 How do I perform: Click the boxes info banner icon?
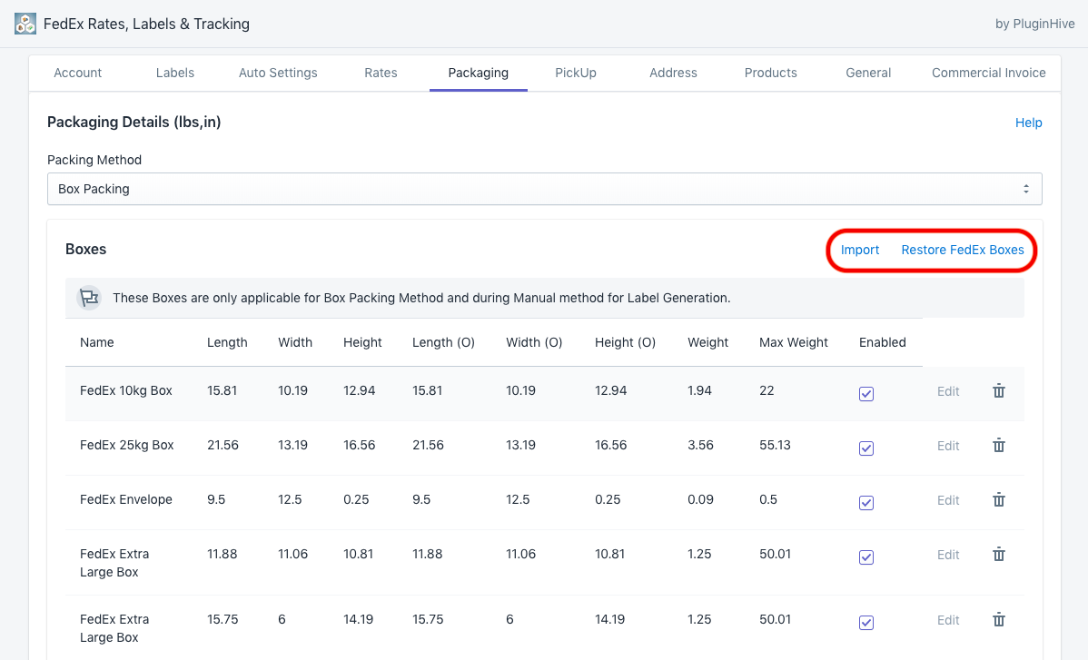[x=88, y=298]
